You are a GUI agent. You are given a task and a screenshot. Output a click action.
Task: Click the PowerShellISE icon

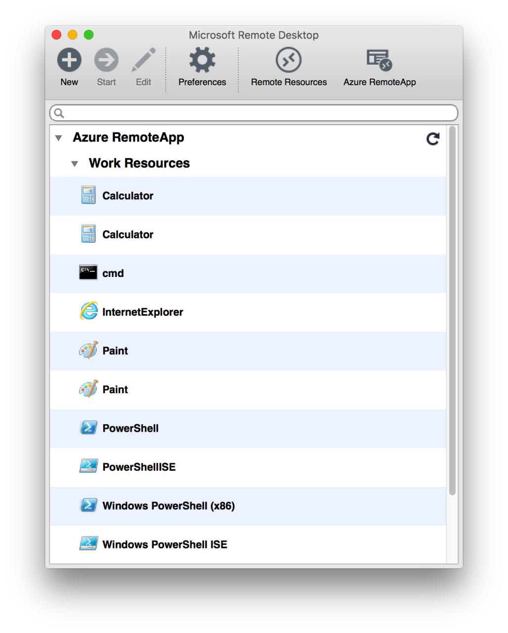[x=88, y=466]
